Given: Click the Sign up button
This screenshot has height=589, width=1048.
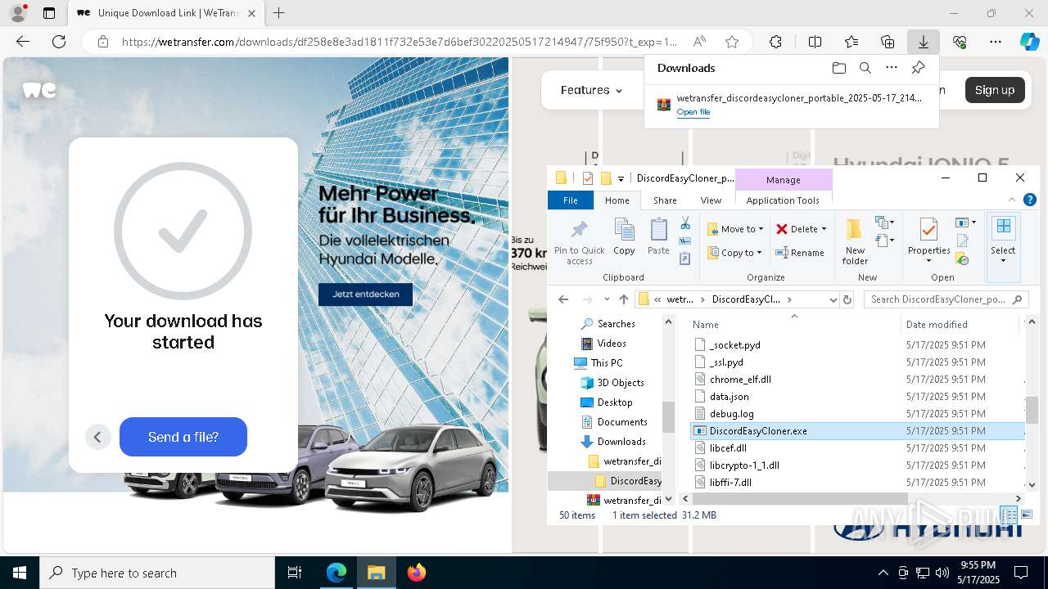Looking at the screenshot, I should 995,90.
